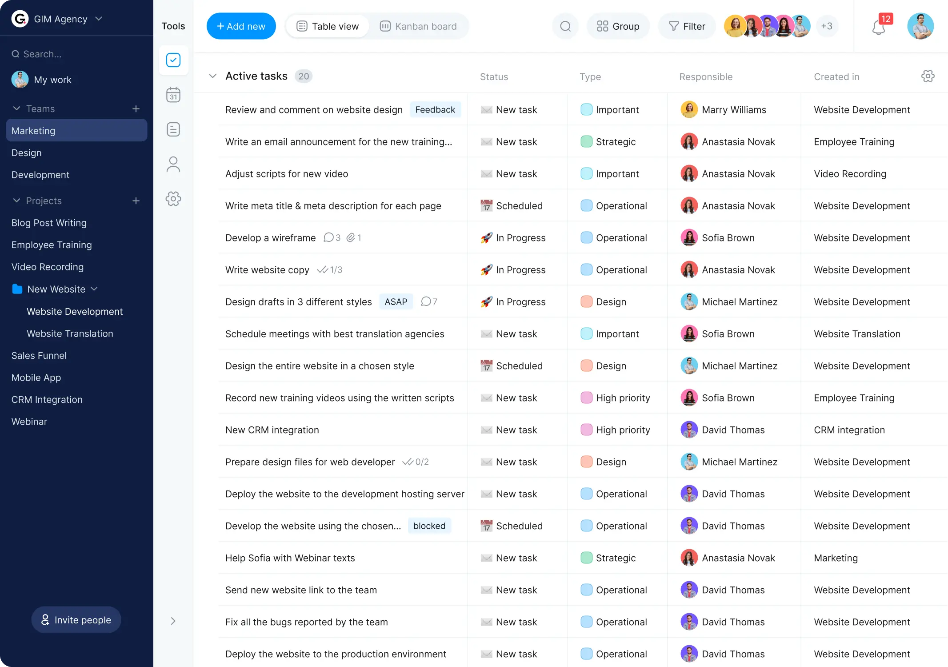Click the task checkbox/todo icon in sidebar

point(173,60)
